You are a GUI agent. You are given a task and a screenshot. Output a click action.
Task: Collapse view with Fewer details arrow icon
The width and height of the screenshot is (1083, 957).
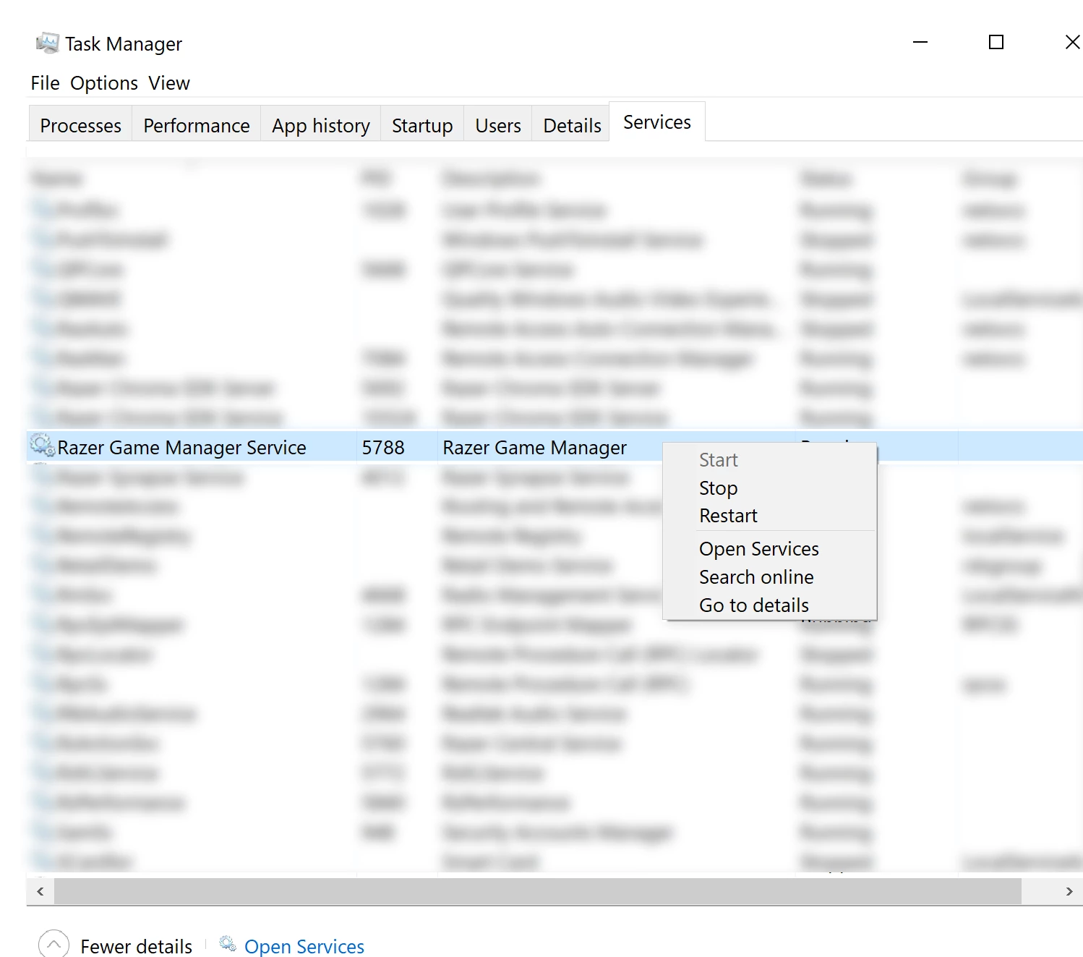[53, 945]
